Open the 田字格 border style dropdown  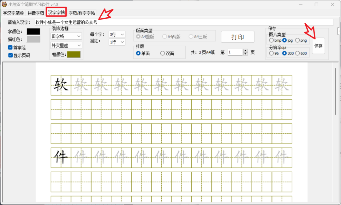66,36
